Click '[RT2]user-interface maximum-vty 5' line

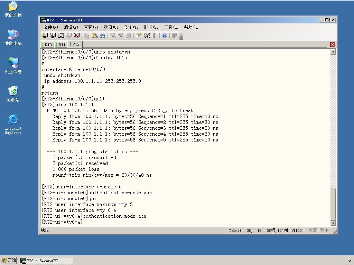(x=87, y=204)
